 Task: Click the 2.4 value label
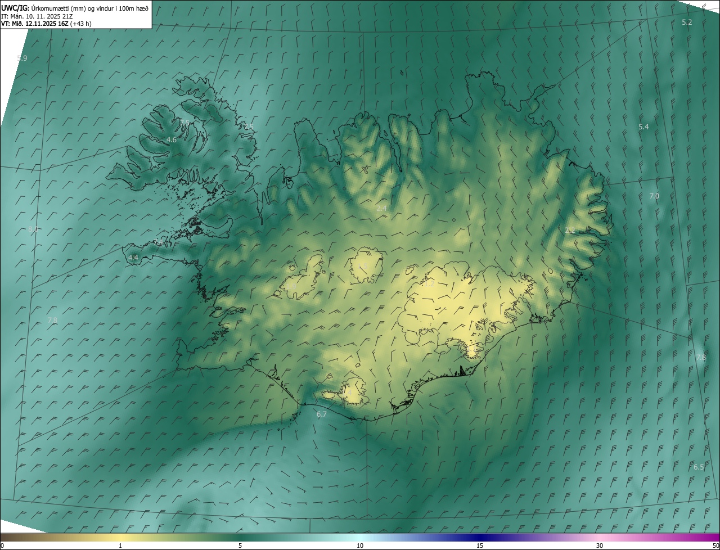click(x=381, y=208)
